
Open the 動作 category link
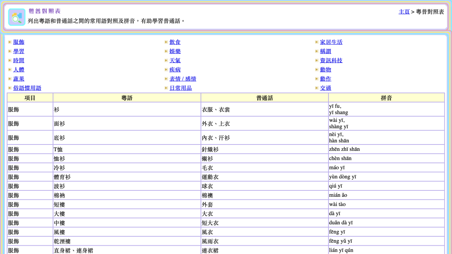click(x=326, y=79)
